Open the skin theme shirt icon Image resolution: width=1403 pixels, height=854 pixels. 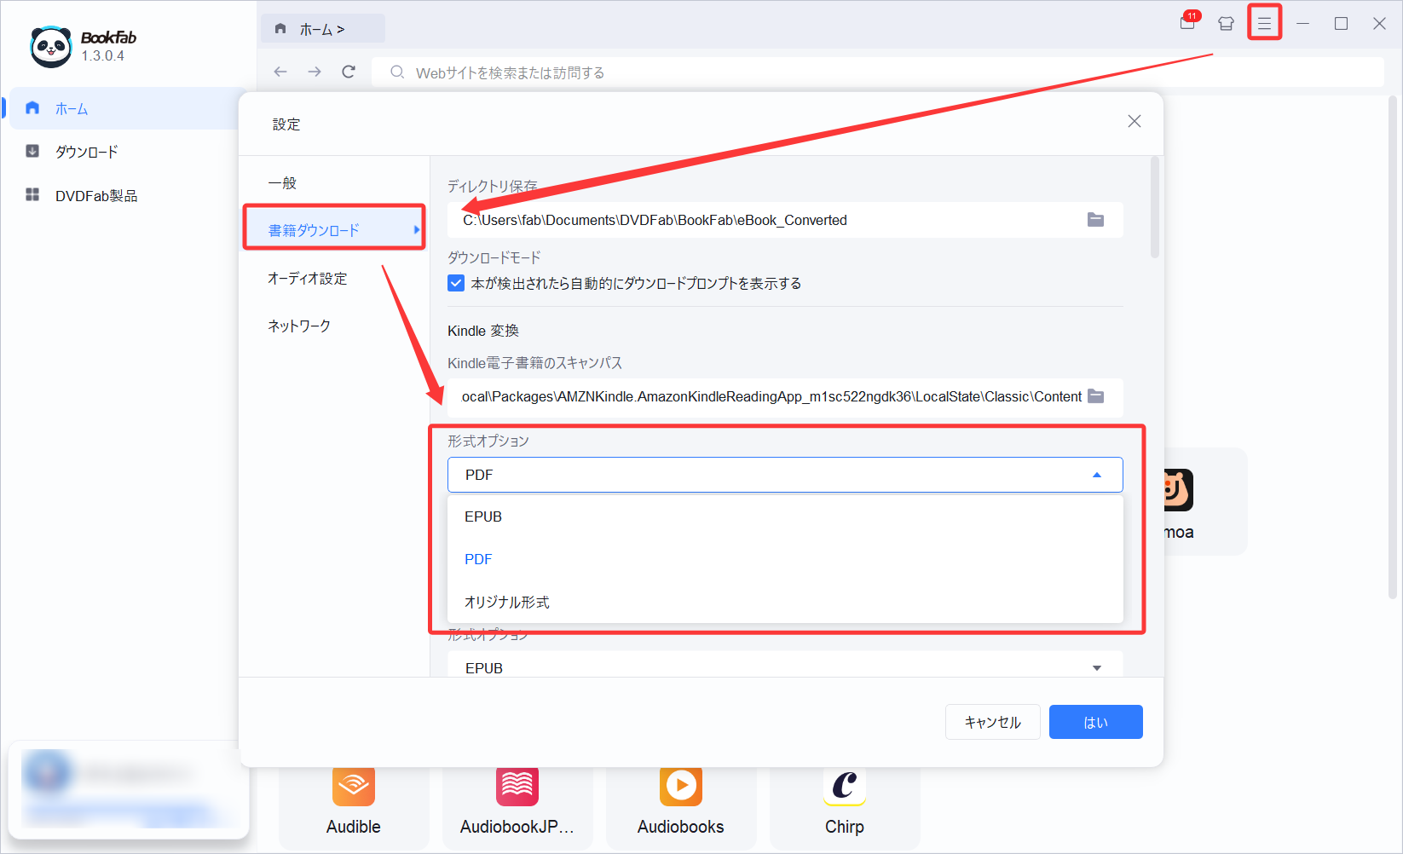click(x=1226, y=24)
